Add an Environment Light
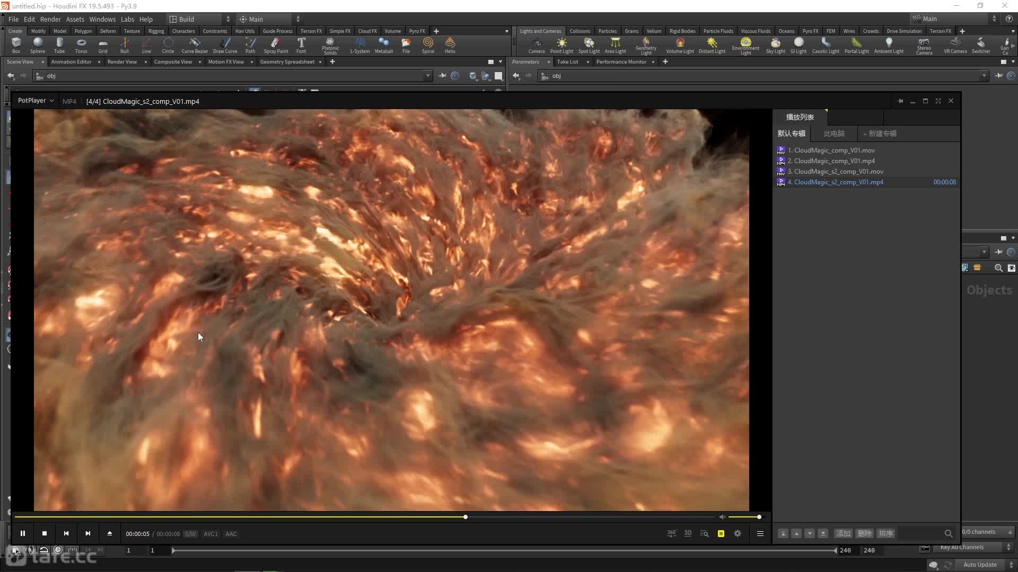 (745, 46)
